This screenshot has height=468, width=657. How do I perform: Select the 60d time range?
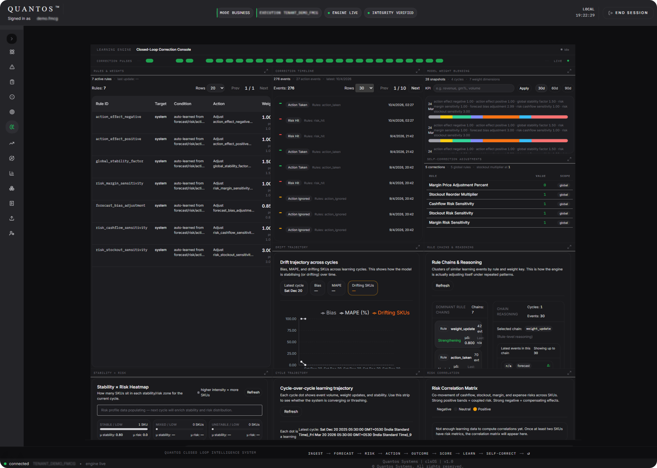click(555, 88)
